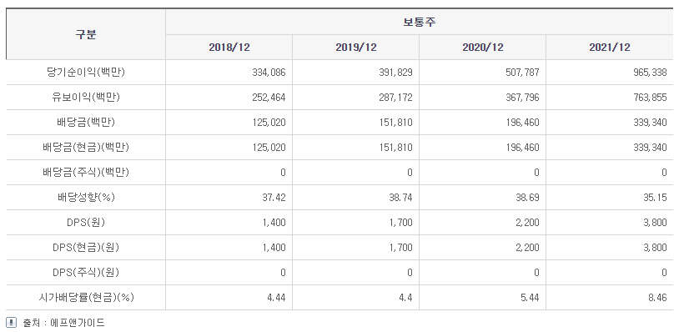Click the 출처 : 에프앤가이드 source text
The width and height of the screenshot is (679, 332).
pos(63,323)
